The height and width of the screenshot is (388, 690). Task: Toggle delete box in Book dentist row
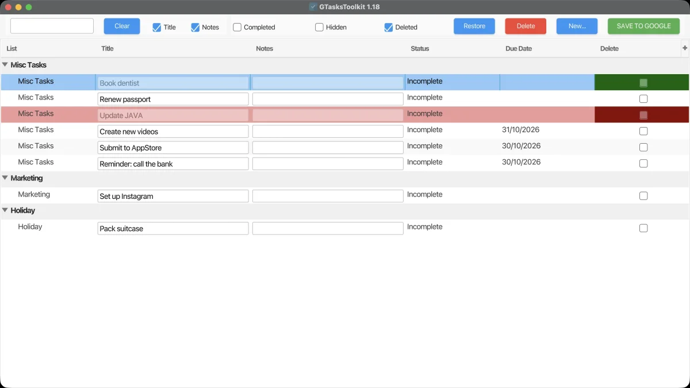coord(643,83)
